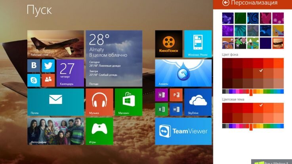Click the Цветовая тема hue slider handle

251,127
